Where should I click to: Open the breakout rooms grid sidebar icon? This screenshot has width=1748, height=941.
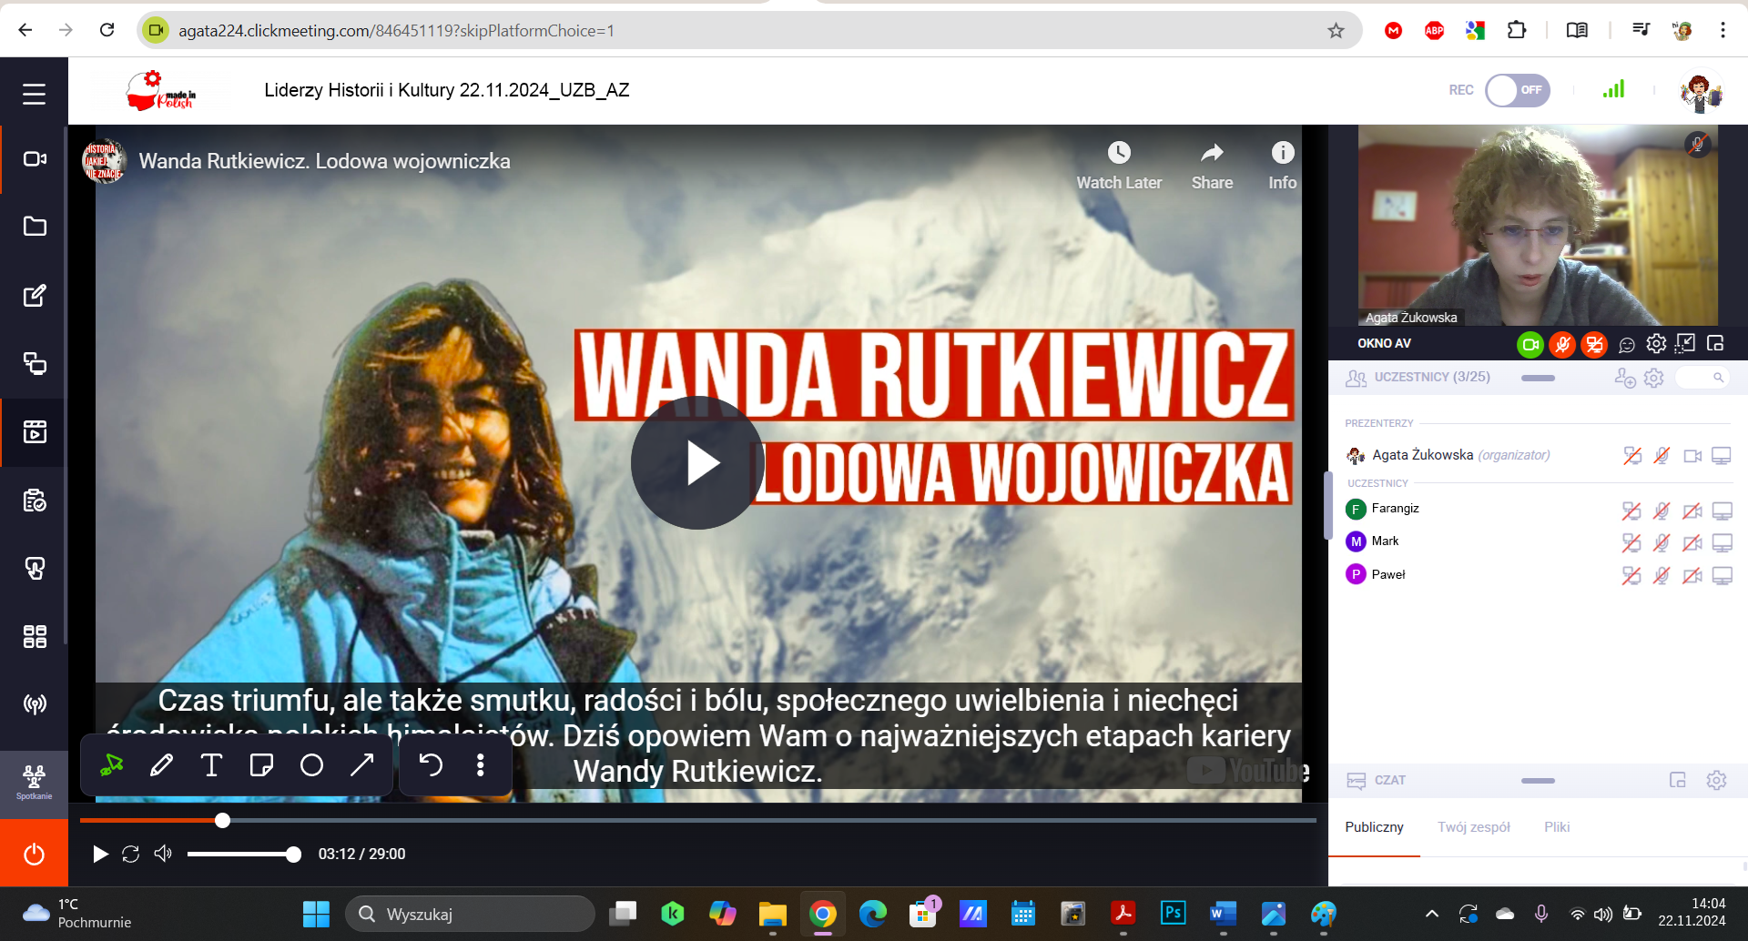(x=35, y=636)
